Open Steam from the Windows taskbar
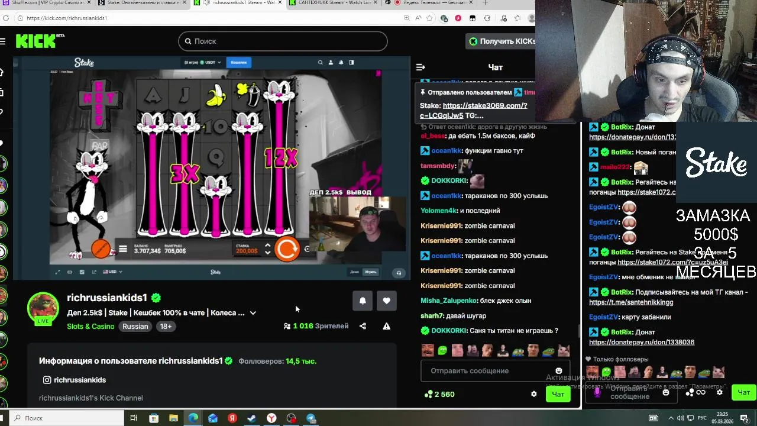Image resolution: width=757 pixels, height=426 pixels. 252,418
